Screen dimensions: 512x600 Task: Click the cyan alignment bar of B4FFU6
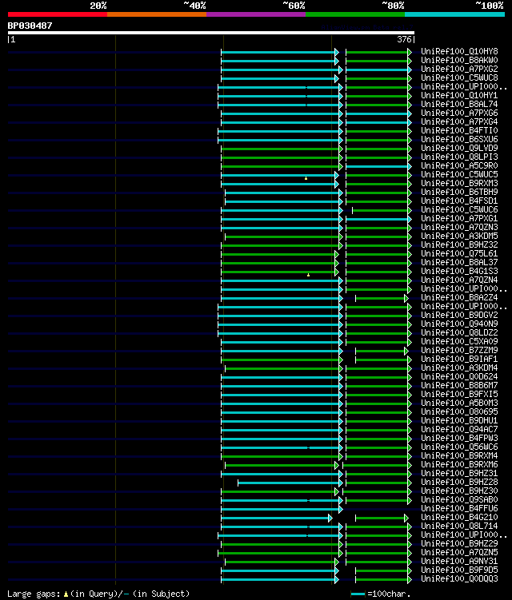(281, 509)
